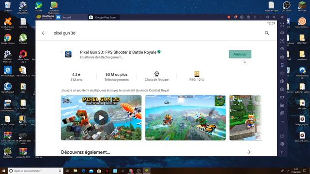Toggle the eye icon in BlueStacks sidebar

click(282, 49)
